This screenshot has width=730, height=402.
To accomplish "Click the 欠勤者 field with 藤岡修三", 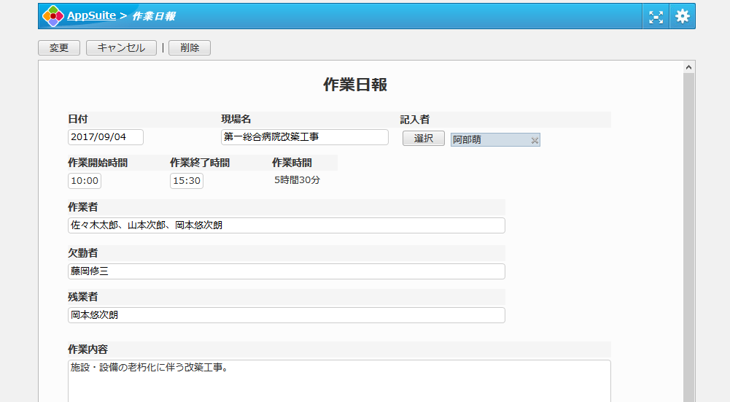I will pos(286,271).
